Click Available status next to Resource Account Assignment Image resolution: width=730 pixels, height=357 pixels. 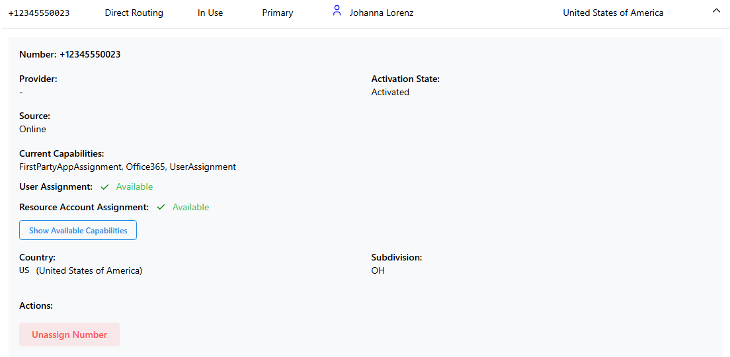[x=190, y=208]
